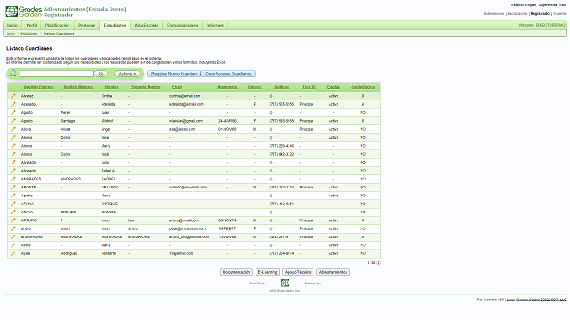
Task: Switch language to Español
Action: [517, 5]
